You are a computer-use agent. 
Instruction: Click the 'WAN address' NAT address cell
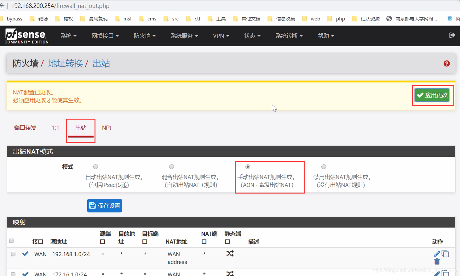tap(177, 258)
